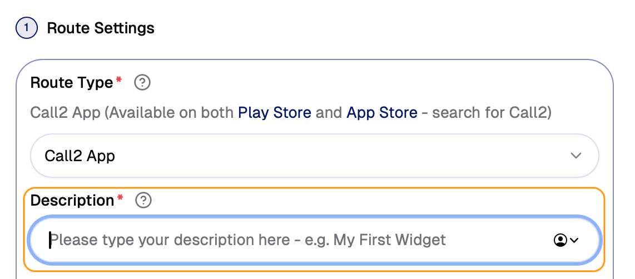Click the red asterisk beside Description
This screenshot has height=279, width=635.
pos(120,200)
